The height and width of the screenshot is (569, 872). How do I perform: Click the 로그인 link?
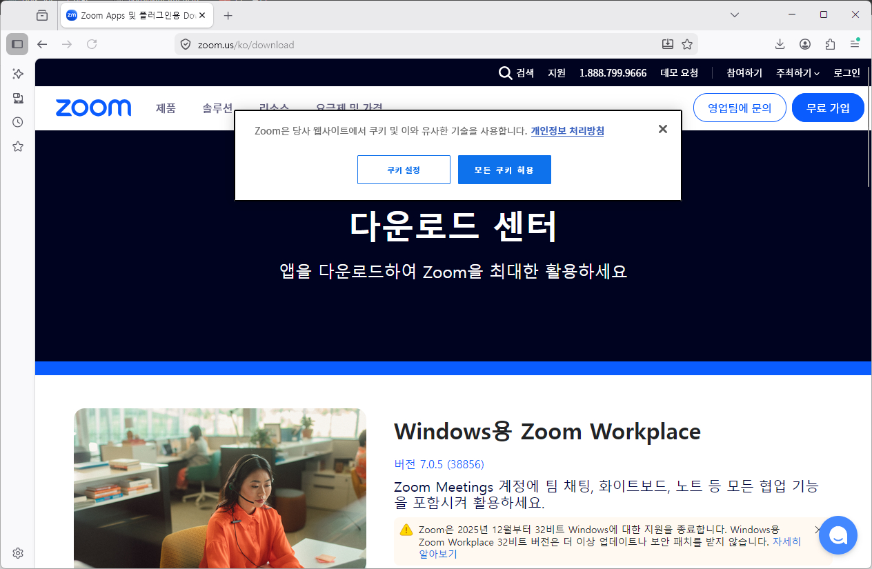click(x=846, y=72)
